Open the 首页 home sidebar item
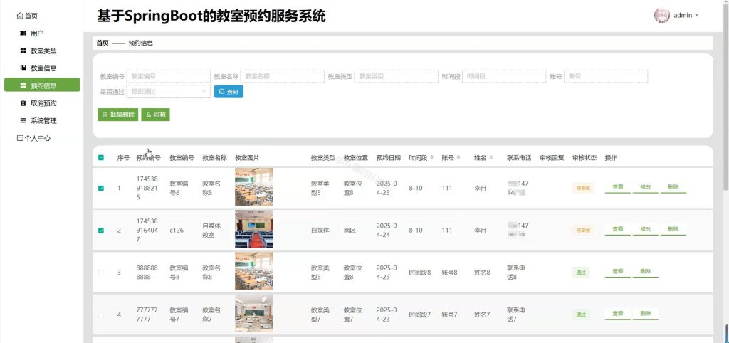The image size is (729, 343). [28, 16]
